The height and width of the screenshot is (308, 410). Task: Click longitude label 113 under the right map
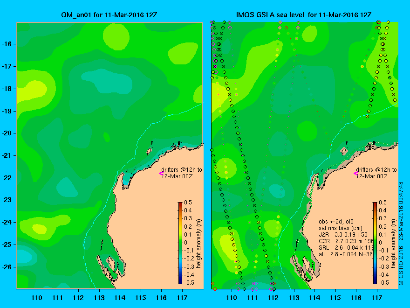coord(294,298)
